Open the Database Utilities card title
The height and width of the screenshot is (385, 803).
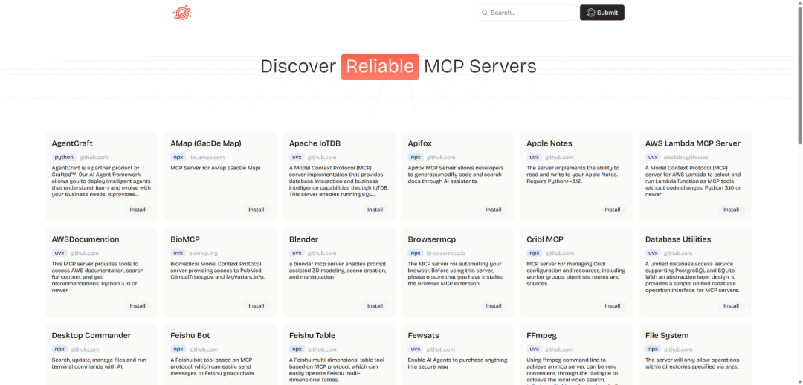point(678,239)
